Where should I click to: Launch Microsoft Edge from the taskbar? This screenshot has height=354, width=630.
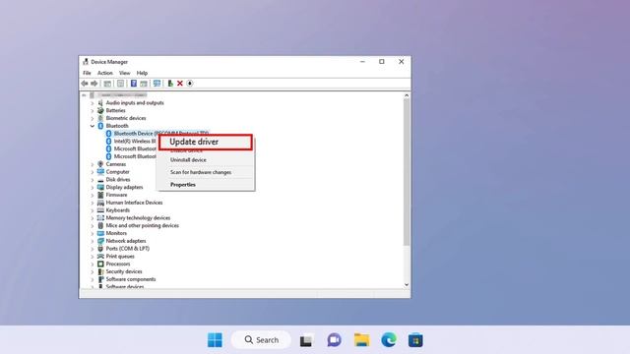[389, 340]
